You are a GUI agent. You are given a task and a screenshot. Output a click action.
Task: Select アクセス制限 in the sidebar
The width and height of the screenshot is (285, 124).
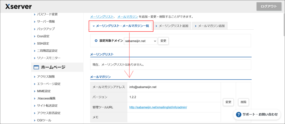coord(46,77)
